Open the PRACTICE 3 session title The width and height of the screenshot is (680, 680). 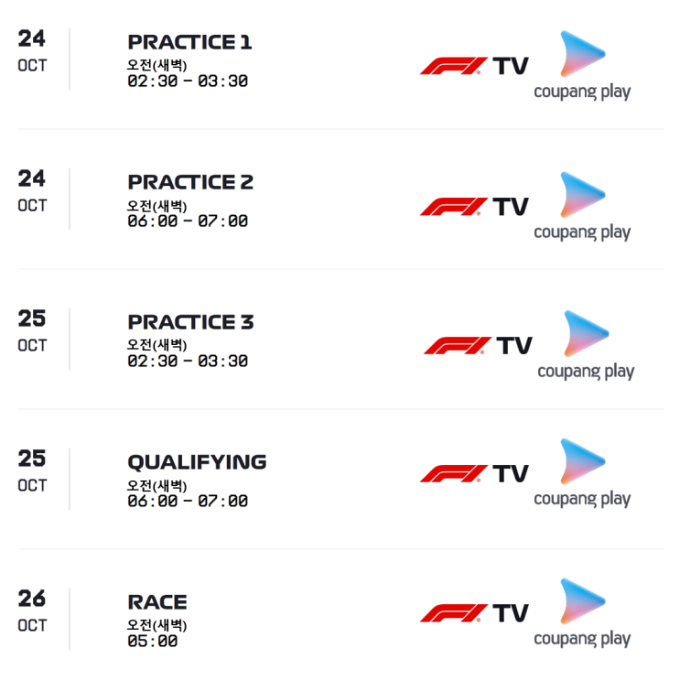pos(190,322)
